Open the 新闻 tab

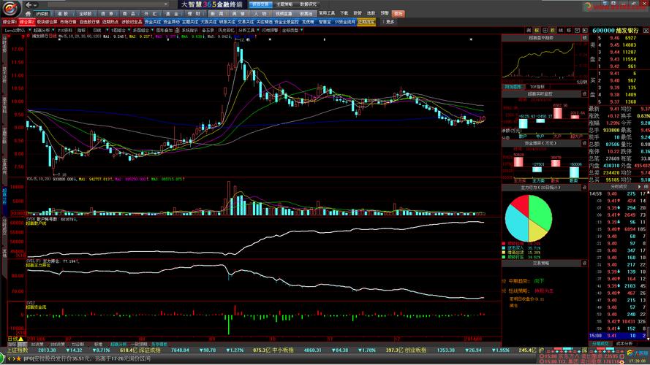(x=218, y=14)
